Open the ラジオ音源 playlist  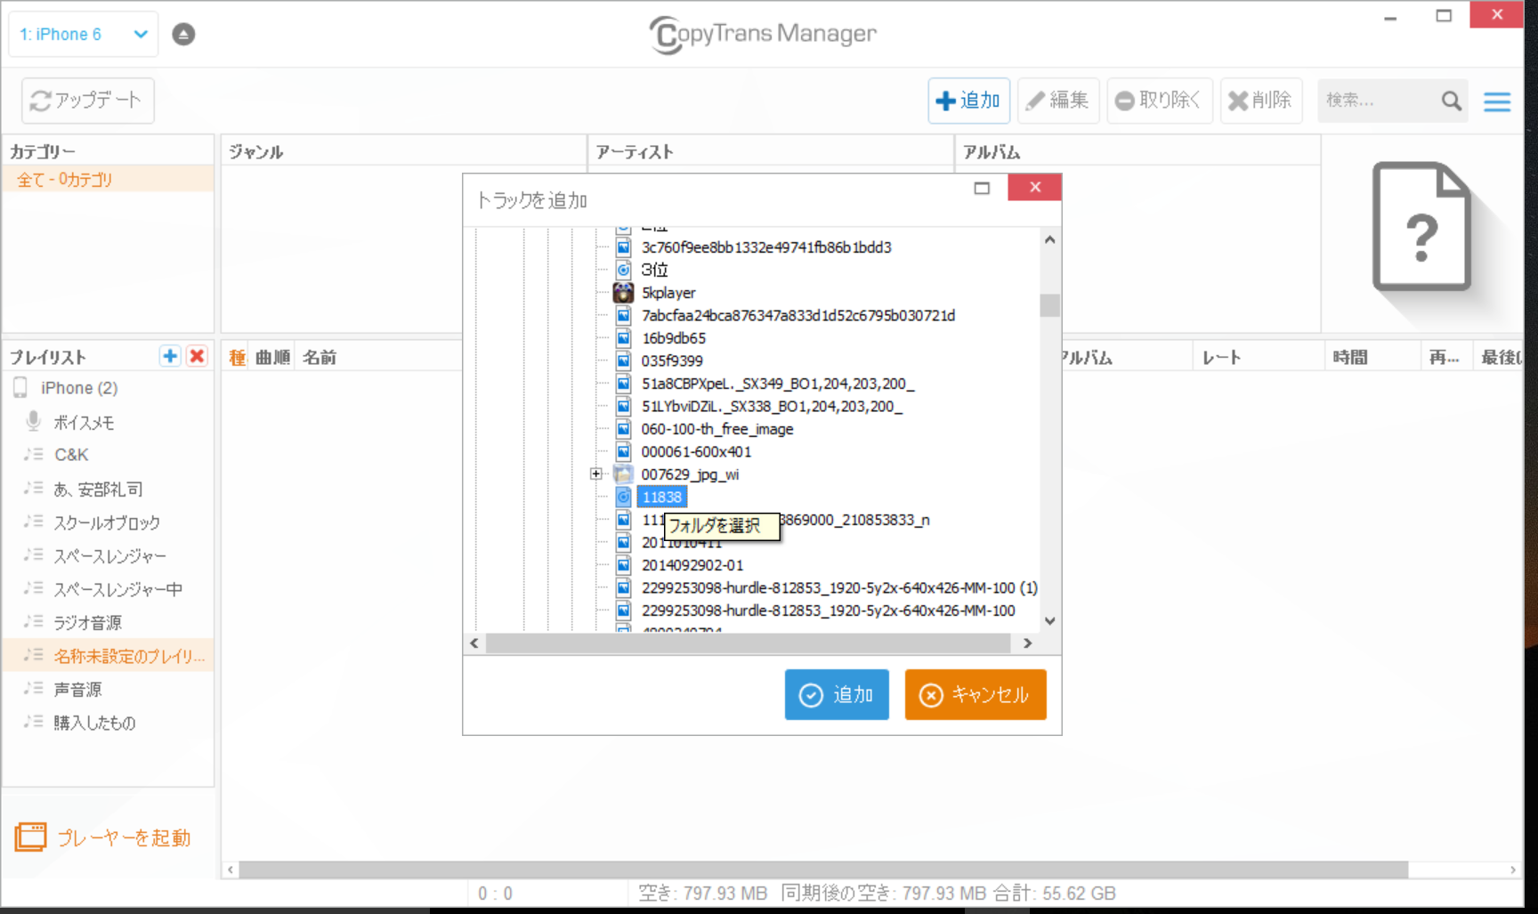87,622
